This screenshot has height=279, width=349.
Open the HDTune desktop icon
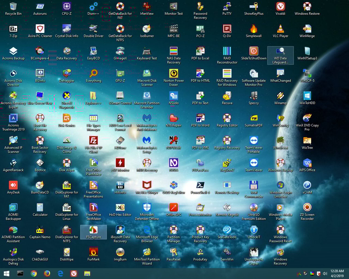pos(120,142)
